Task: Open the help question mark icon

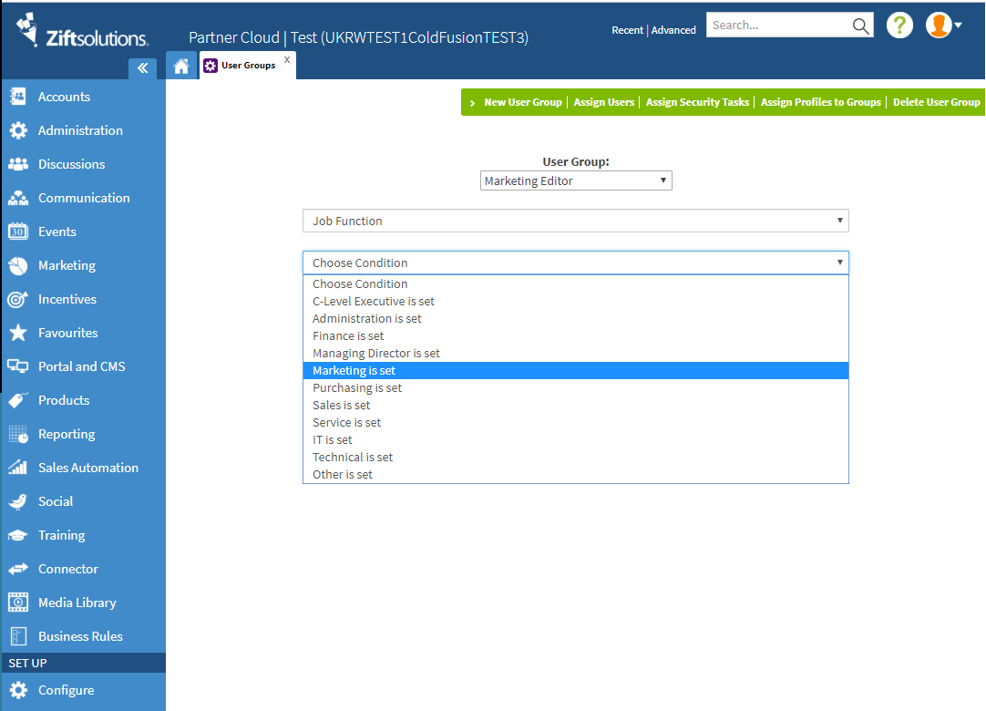Action: click(899, 26)
